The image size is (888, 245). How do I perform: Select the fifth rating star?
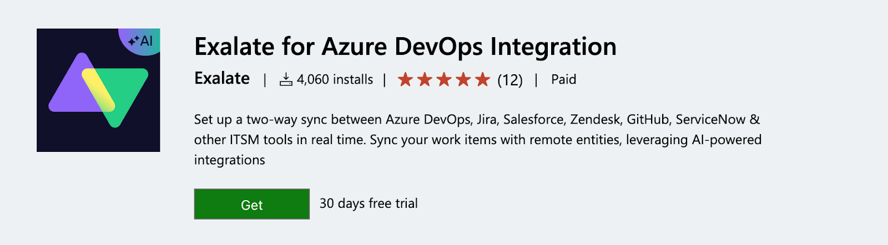482,80
